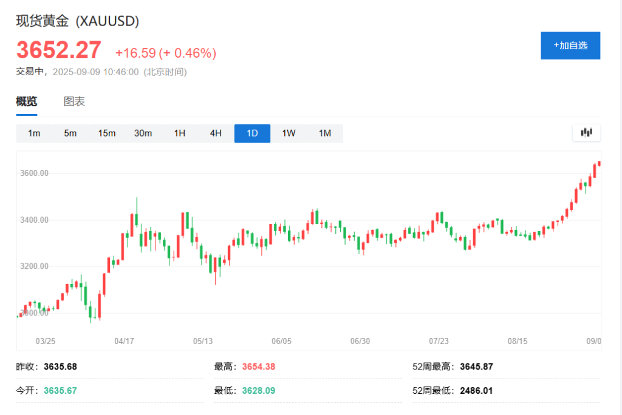This screenshot has height=415, width=622.
Task: Click the candlestick chart style icon
Action: point(586,132)
